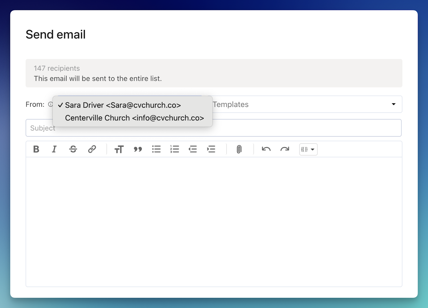Viewport: 428px width, 308px height.
Task: Start a bulleted list
Action: [156, 149]
